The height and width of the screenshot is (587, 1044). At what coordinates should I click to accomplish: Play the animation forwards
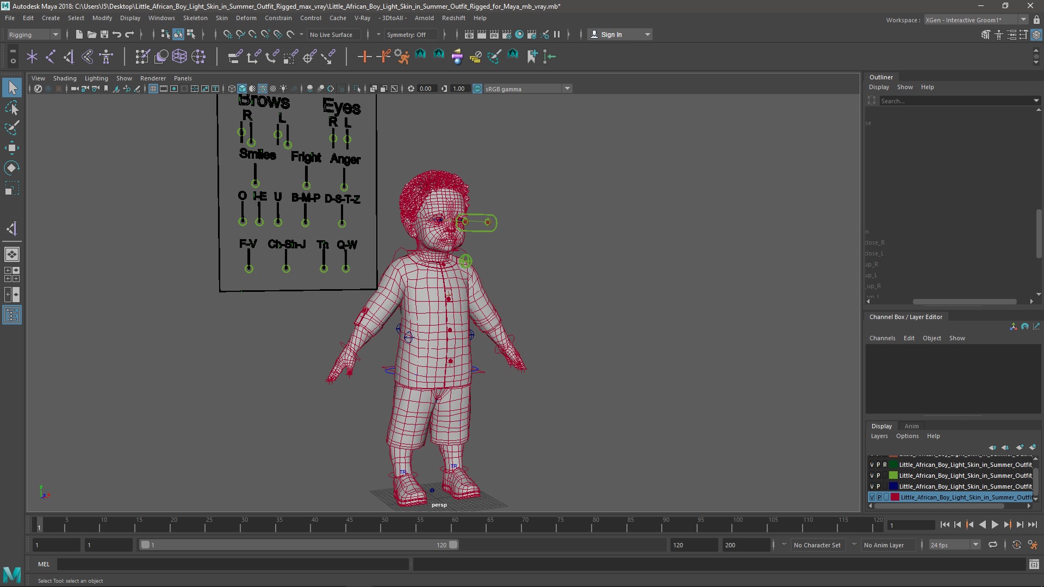[995, 524]
